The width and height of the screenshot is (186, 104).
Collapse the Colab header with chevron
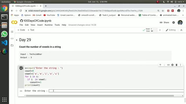click(x=181, y=30)
